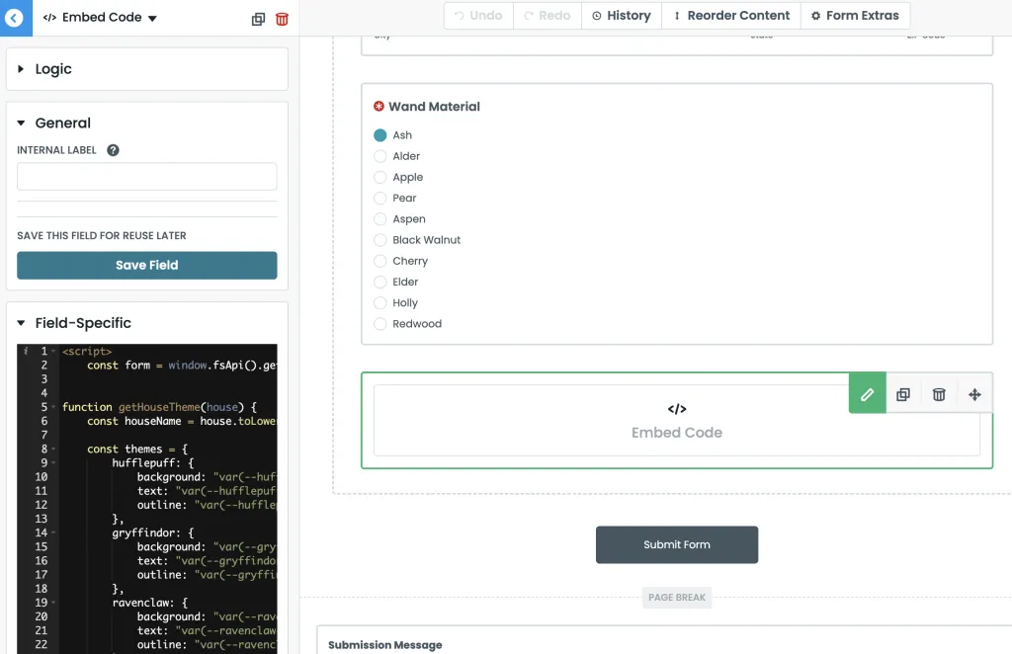Open the History panel
Screen dimensions: 1012x654
pyautogui.click(x=621, y=15)
